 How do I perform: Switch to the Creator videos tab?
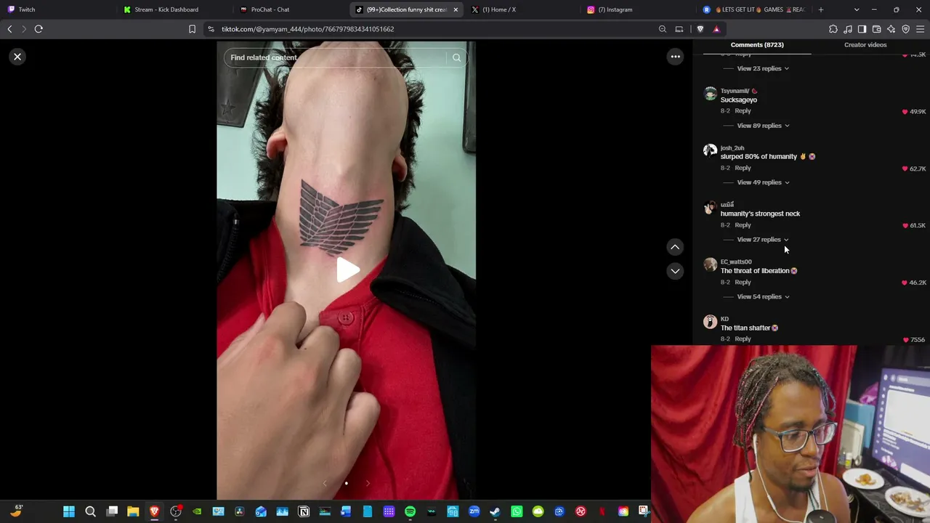(865, 45)
